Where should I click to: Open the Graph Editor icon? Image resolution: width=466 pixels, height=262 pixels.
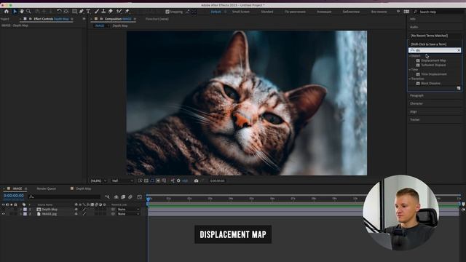[139, 196]
